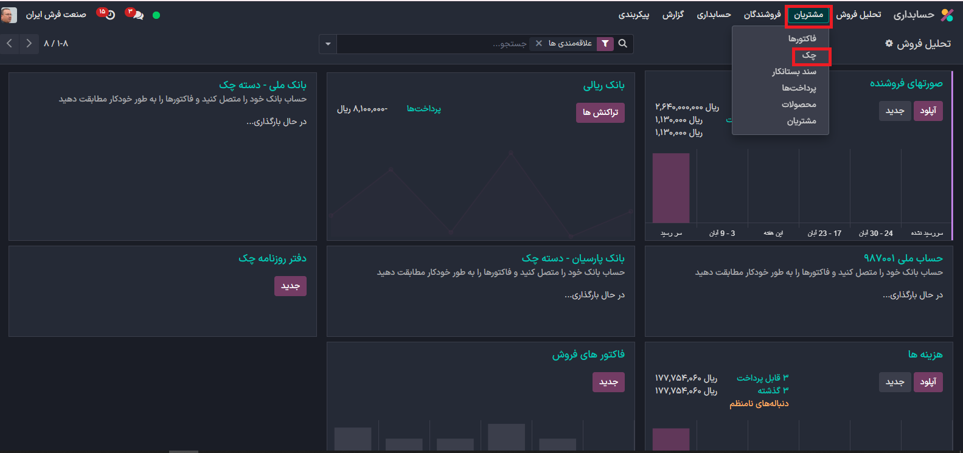963x453 pixels.
Task: Click the left-pointing pager arrow
Action: click(10, 44)
